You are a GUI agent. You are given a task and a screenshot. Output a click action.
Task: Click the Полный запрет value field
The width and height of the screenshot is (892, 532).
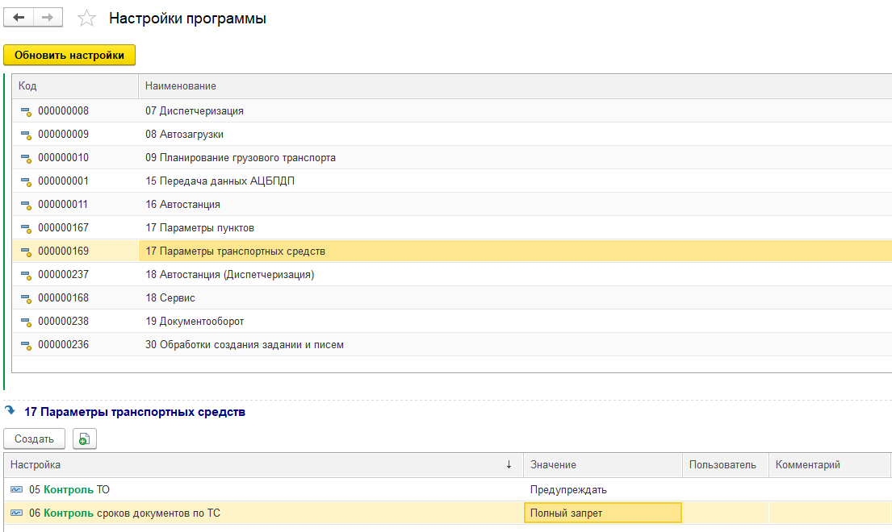602,513
